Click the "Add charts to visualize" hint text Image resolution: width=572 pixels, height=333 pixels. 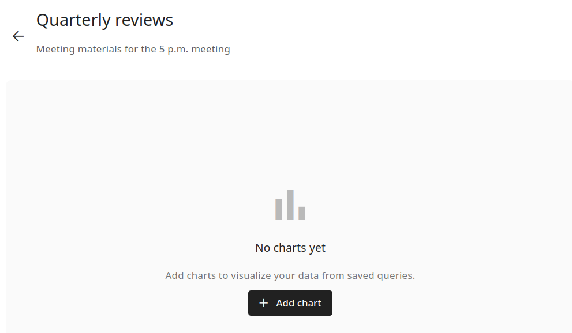290,275
